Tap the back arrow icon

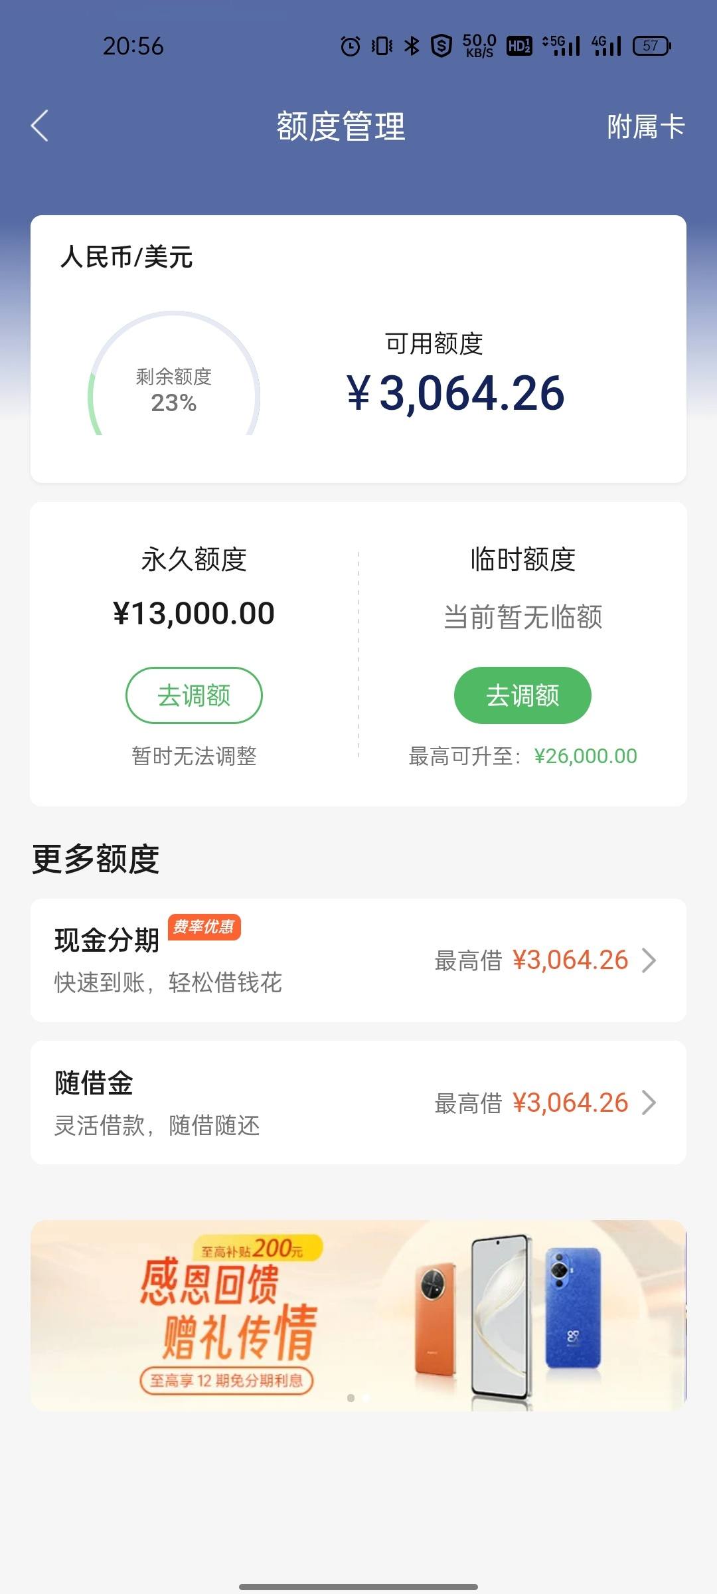tap(40, 126)
